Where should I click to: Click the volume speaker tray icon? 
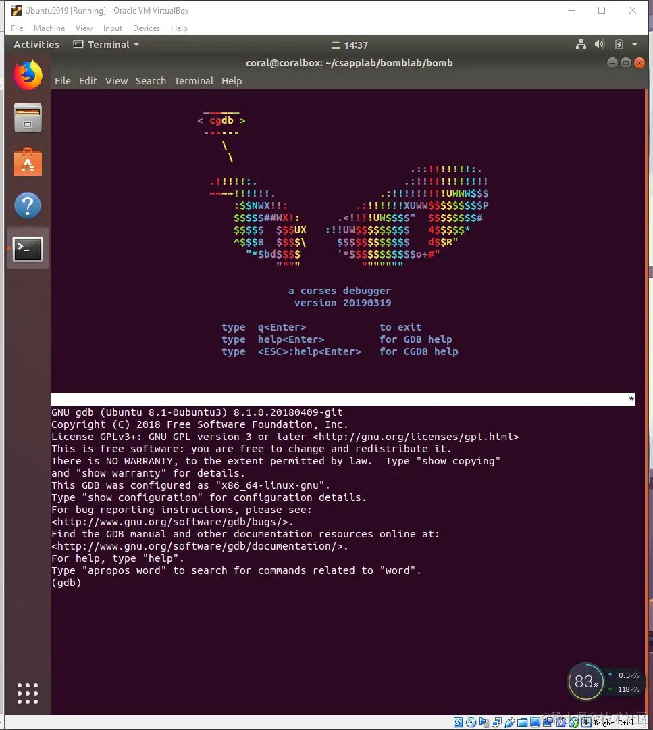(x=600, y=44)
